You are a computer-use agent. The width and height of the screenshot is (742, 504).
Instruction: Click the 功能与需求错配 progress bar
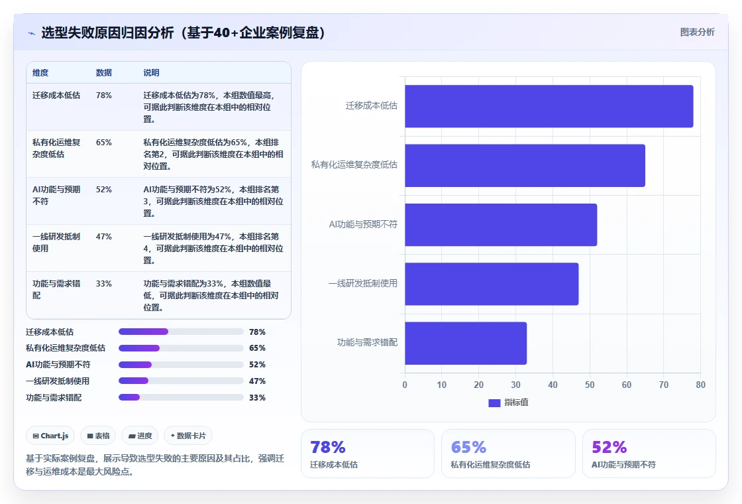(181, 397)
